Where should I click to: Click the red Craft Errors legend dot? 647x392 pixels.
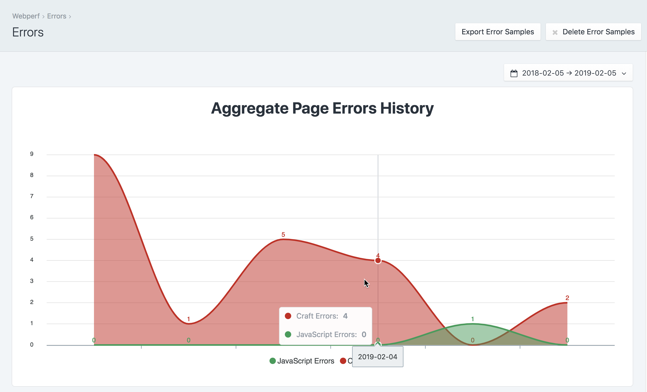pos(343,361)
